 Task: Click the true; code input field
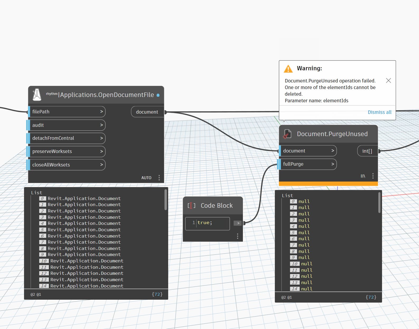pos(208,224)
